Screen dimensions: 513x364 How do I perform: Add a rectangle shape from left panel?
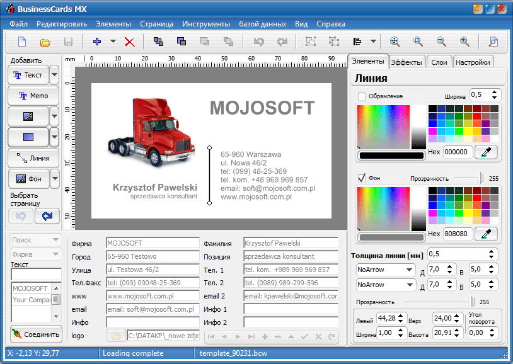(x=28, y=137)
